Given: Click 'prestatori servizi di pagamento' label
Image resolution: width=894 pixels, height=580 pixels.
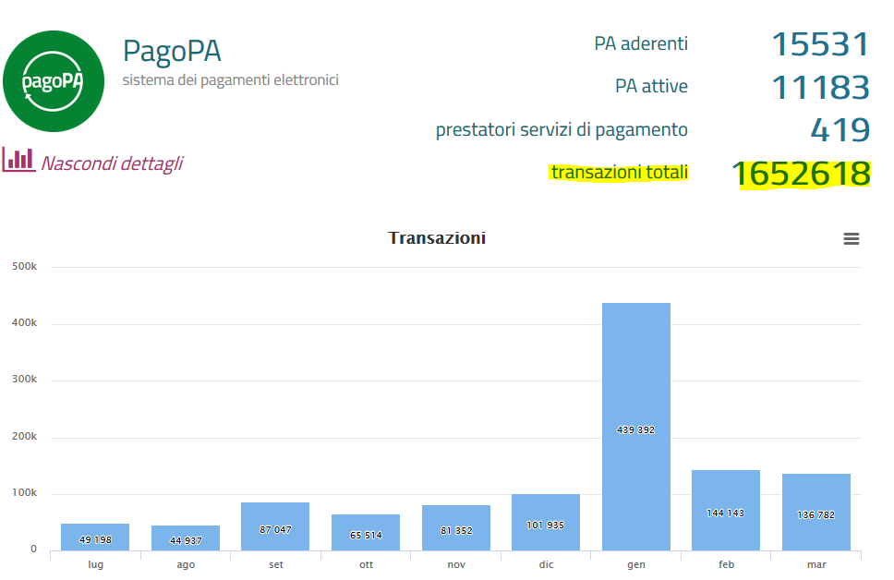Looking at the screenshot, I should (562, 130).
